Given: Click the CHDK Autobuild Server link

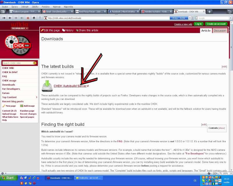Looking at the screenshot, I should pyautogui.click(x=70, y=86).
